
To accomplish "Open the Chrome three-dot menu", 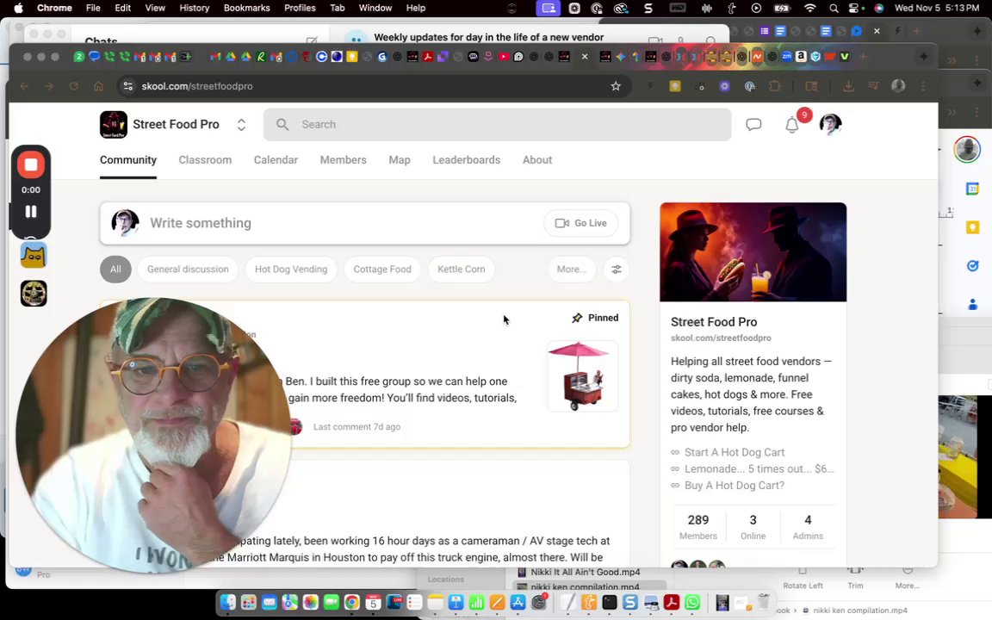I will point(923,86).
